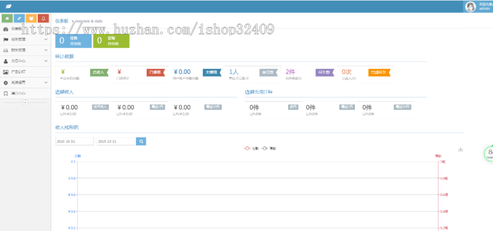Click the 0次 completion count value
This screenshot has width=493, height=231.
coord(347,72)
